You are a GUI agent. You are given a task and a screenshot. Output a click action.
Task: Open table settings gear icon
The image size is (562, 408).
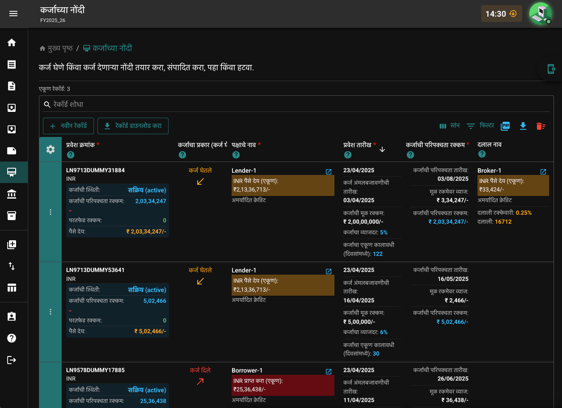(50, 149)
